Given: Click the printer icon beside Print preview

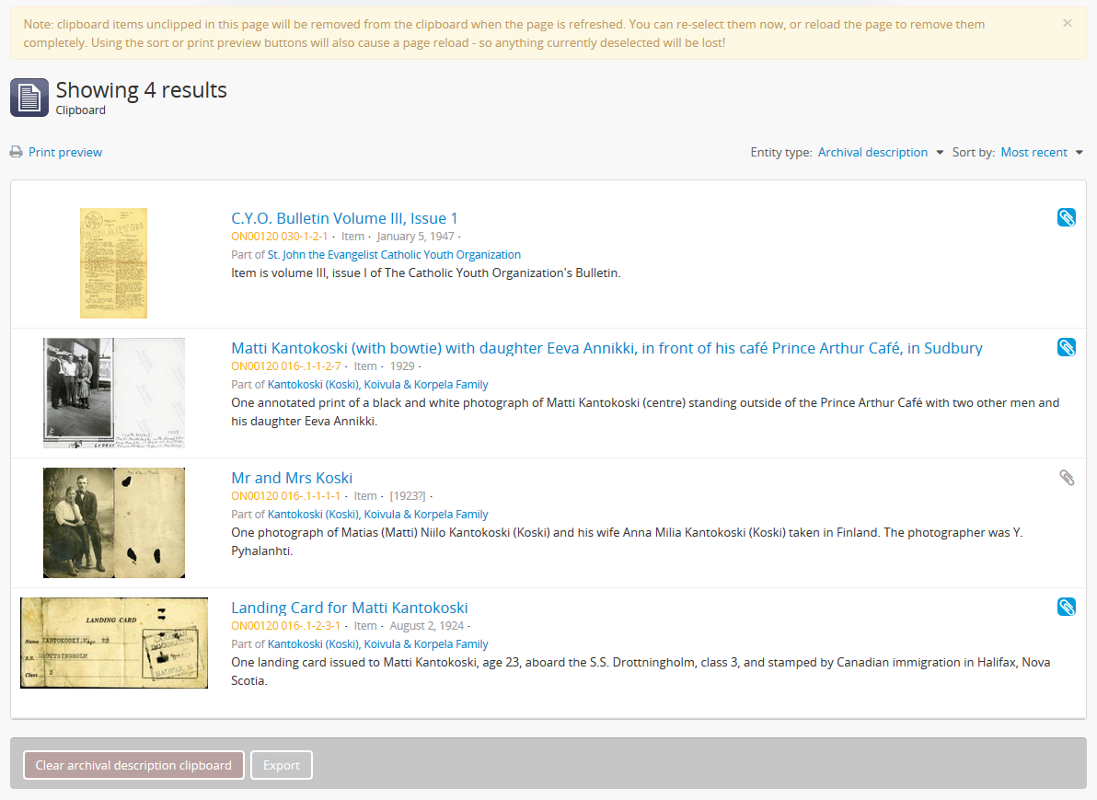Looking at the screenshot, I should coord(16,152).
